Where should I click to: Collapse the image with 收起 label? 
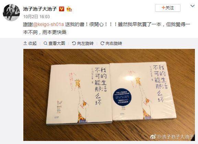(x=32, y=43)
